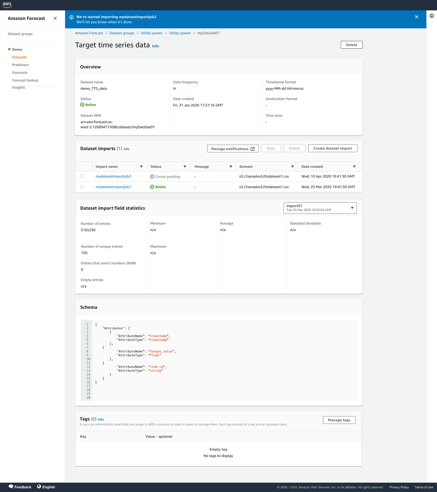Click the Active status check icon in Overview

click(x=82, y=105)
